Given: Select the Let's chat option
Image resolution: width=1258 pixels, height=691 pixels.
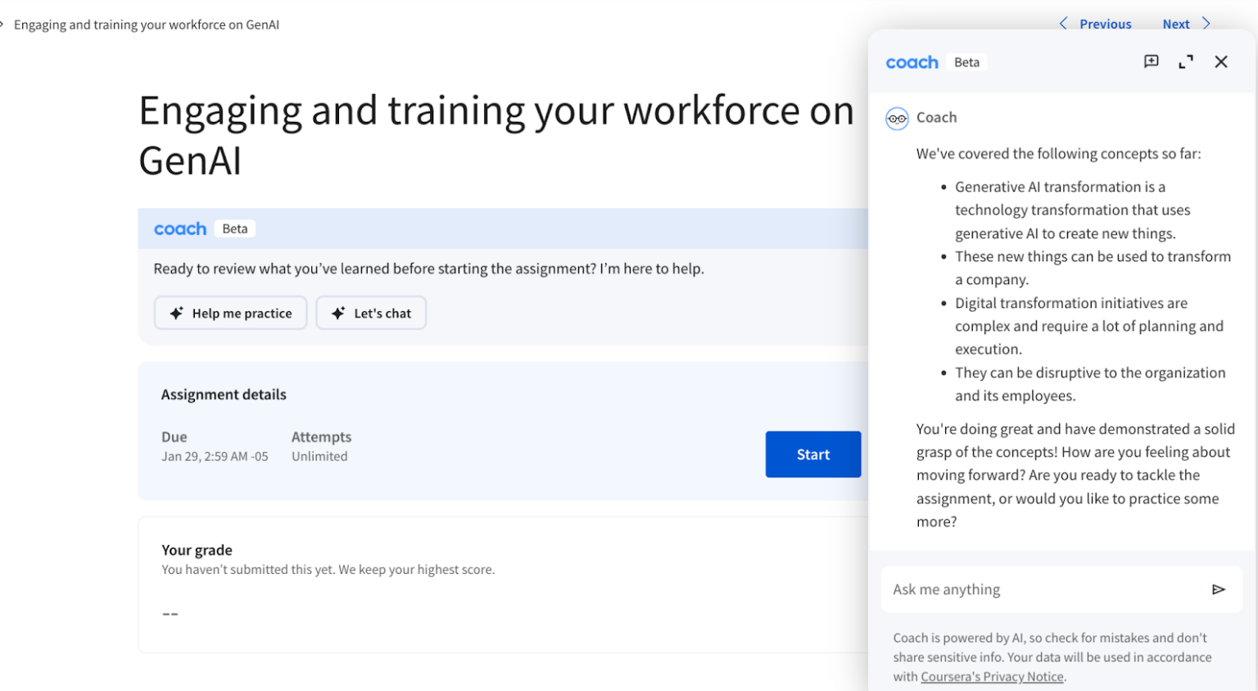Looking at the screenshot, I should 371,312.
